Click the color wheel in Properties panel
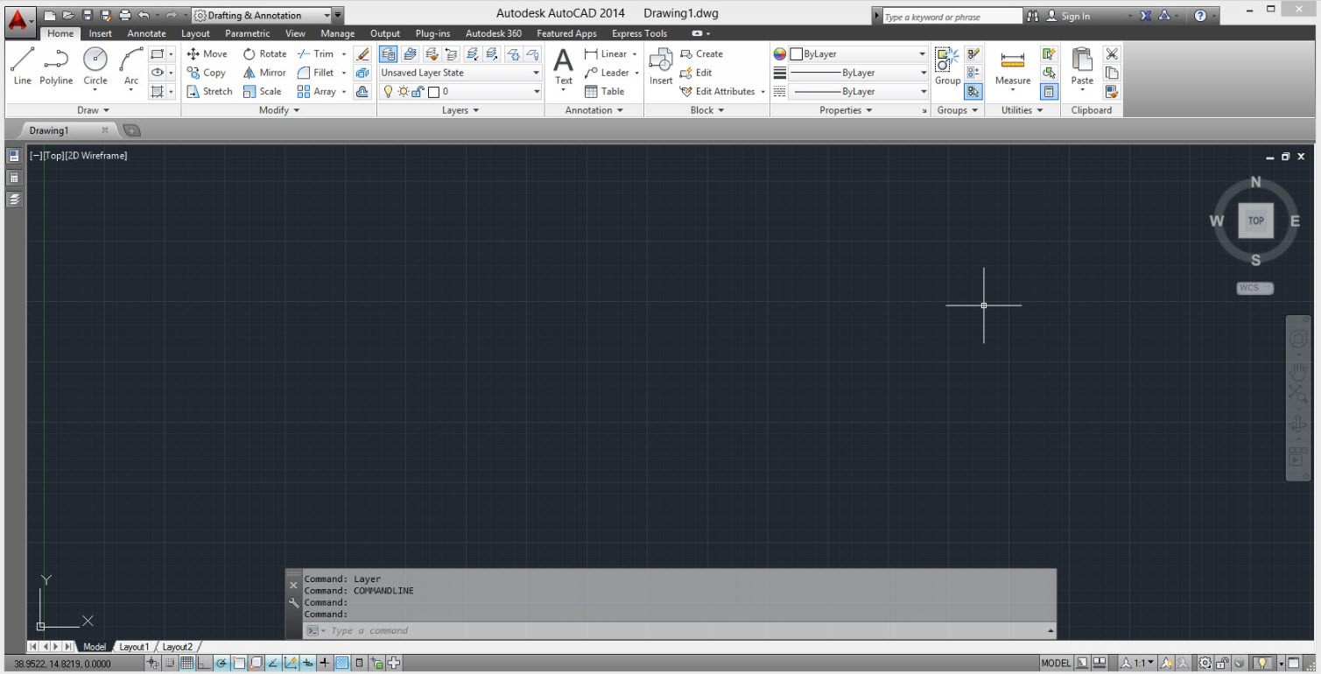This screenshot has height=674, width=1321. pos(779,53)
